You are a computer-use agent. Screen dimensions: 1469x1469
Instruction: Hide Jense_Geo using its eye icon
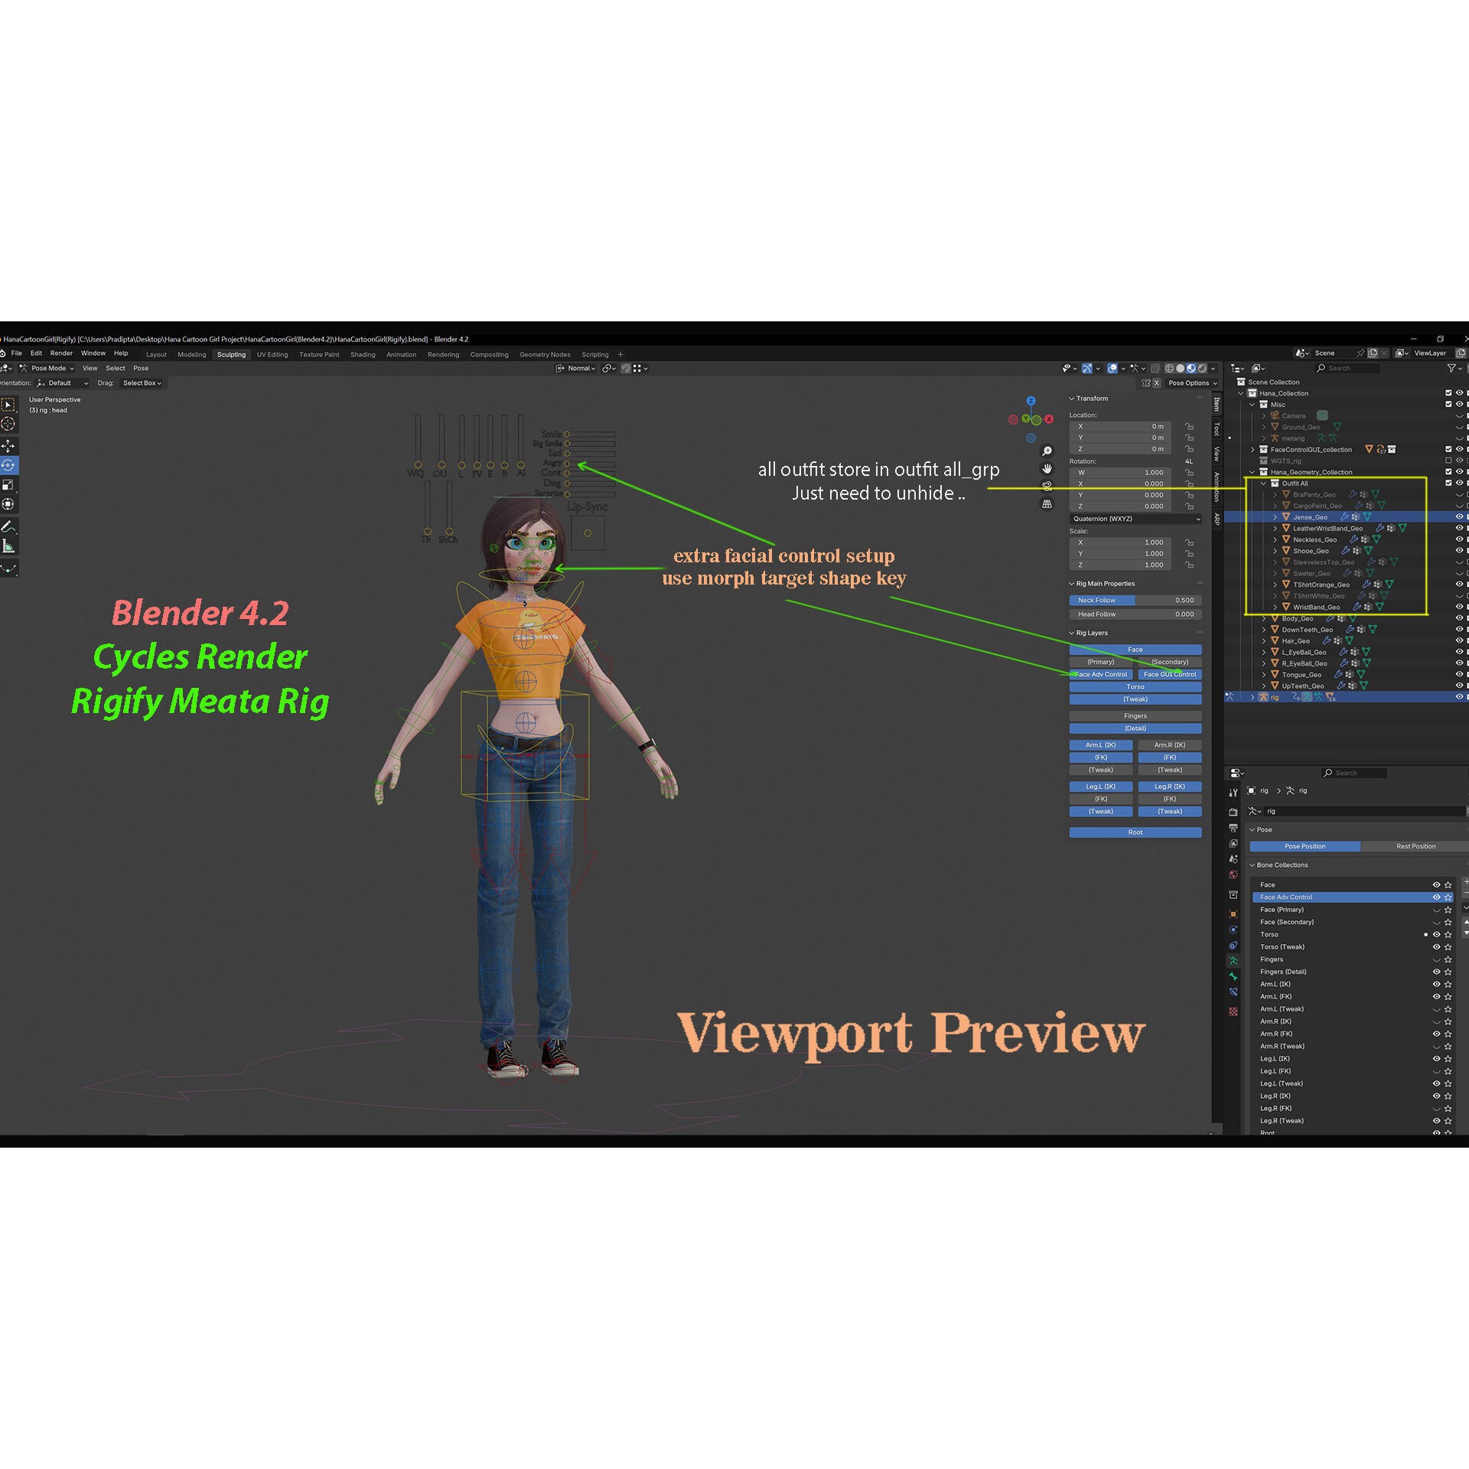coord(1459,516)
